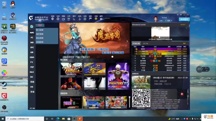
Task: Click the taskbar search box
Action: pos(25,119)
